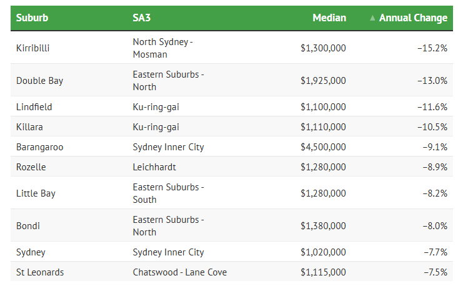Sort by Annual Change column header
The image size is (458, 288).
tap(413, 18)
